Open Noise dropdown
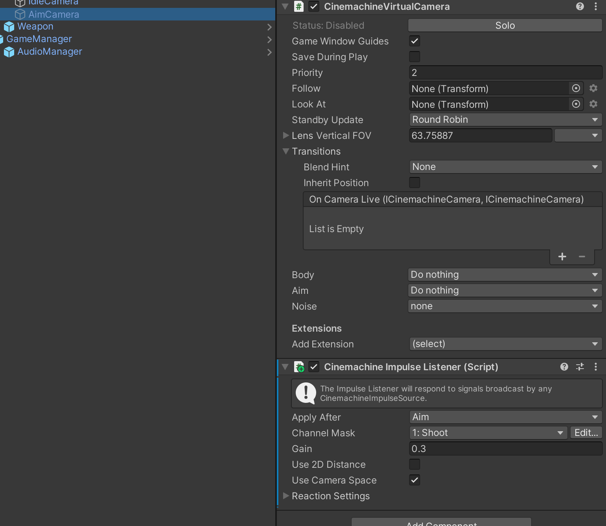Screen dimensions: 606x526 [x=505, y=306]
